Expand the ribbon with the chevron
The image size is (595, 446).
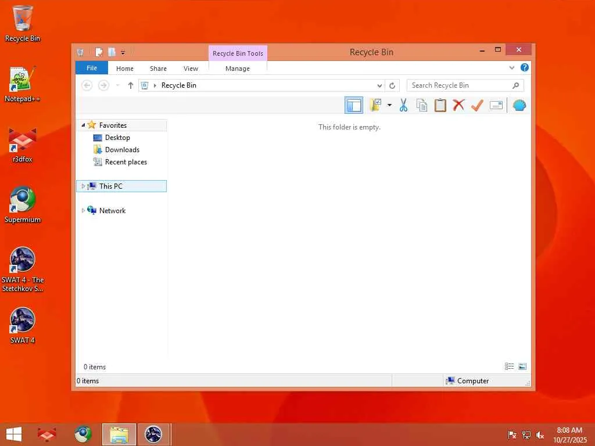coord(511,68)
